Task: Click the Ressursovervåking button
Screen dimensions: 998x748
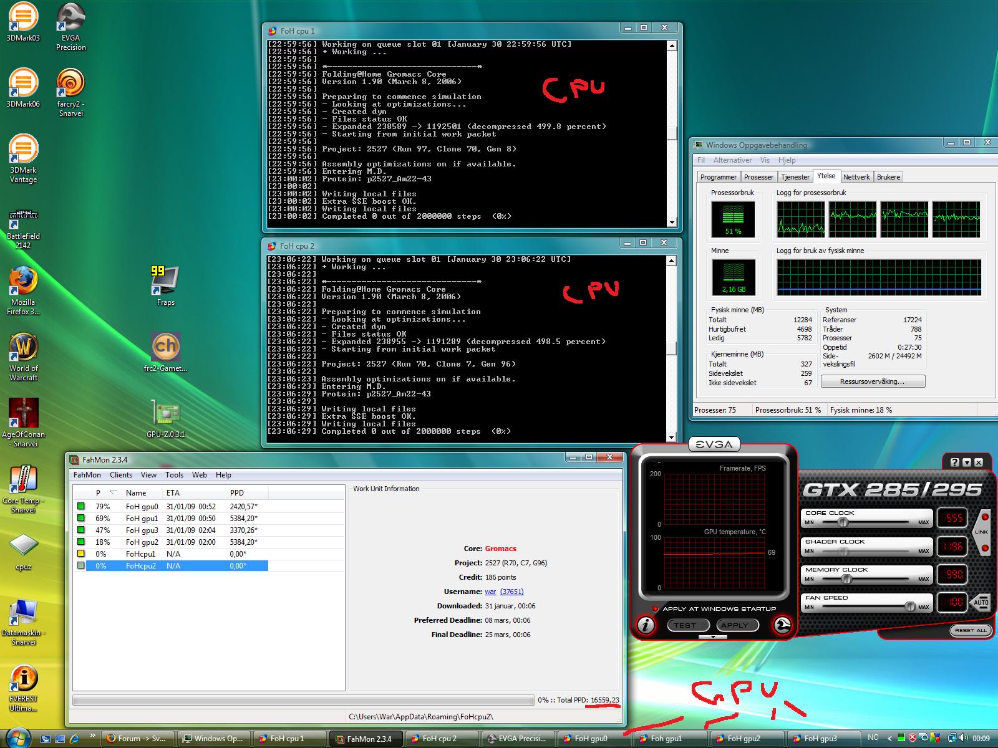Action: [x=873, y=381]
